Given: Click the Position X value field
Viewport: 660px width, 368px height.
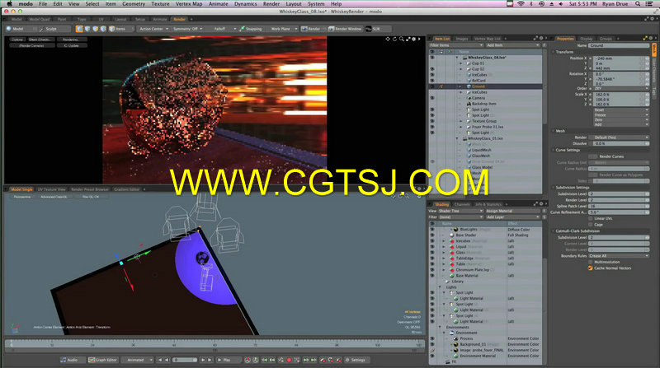Looking at the screenshot, I should (619, 58).
